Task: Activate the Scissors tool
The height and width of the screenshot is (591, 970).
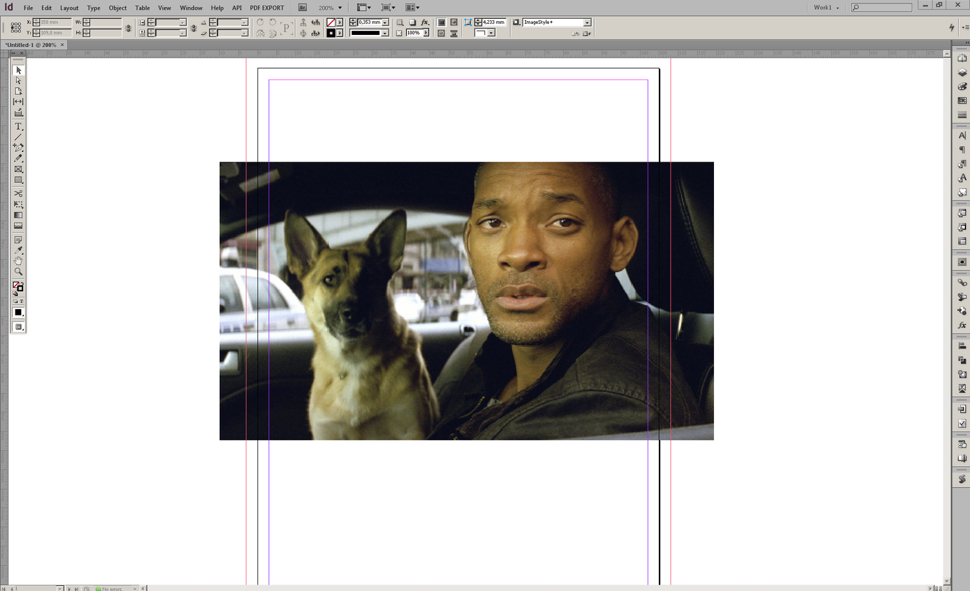Action: [18, 193]
